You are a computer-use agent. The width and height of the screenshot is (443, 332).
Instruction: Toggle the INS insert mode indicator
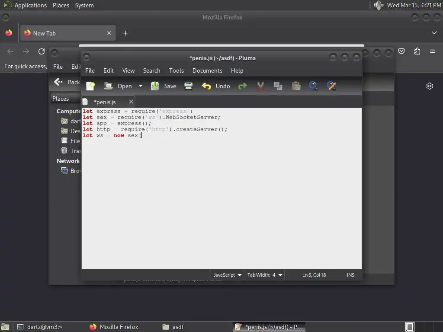(350, 275)
